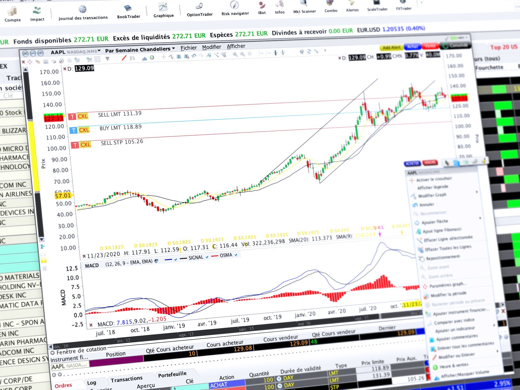Open the gray triangle dropdown in chart toolbar

(x=107, y=59)
